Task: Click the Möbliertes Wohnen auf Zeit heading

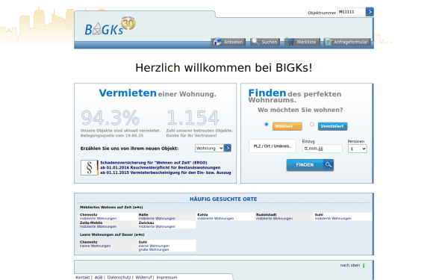Action: (x=111, y=208)
